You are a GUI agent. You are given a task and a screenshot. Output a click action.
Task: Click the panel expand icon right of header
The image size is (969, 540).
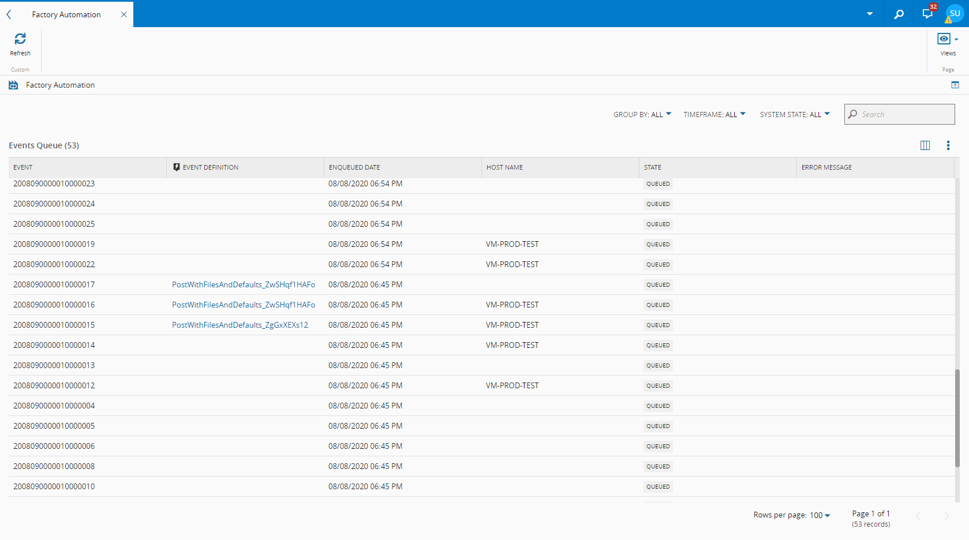[x=955, y=85]
